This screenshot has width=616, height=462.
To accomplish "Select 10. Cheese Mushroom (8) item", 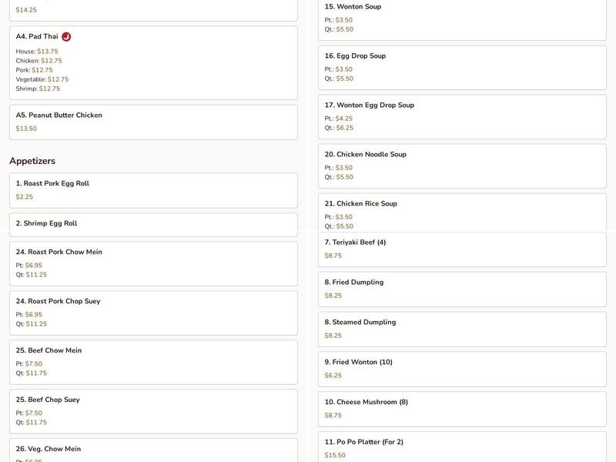I will [x=462, y=409].
